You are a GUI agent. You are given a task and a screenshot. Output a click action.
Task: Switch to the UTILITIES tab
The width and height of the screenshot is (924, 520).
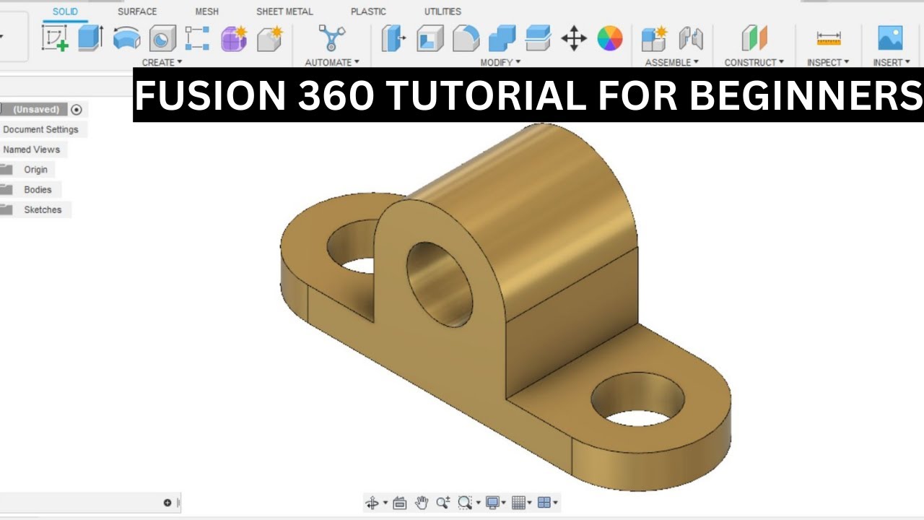coord(443,12)
